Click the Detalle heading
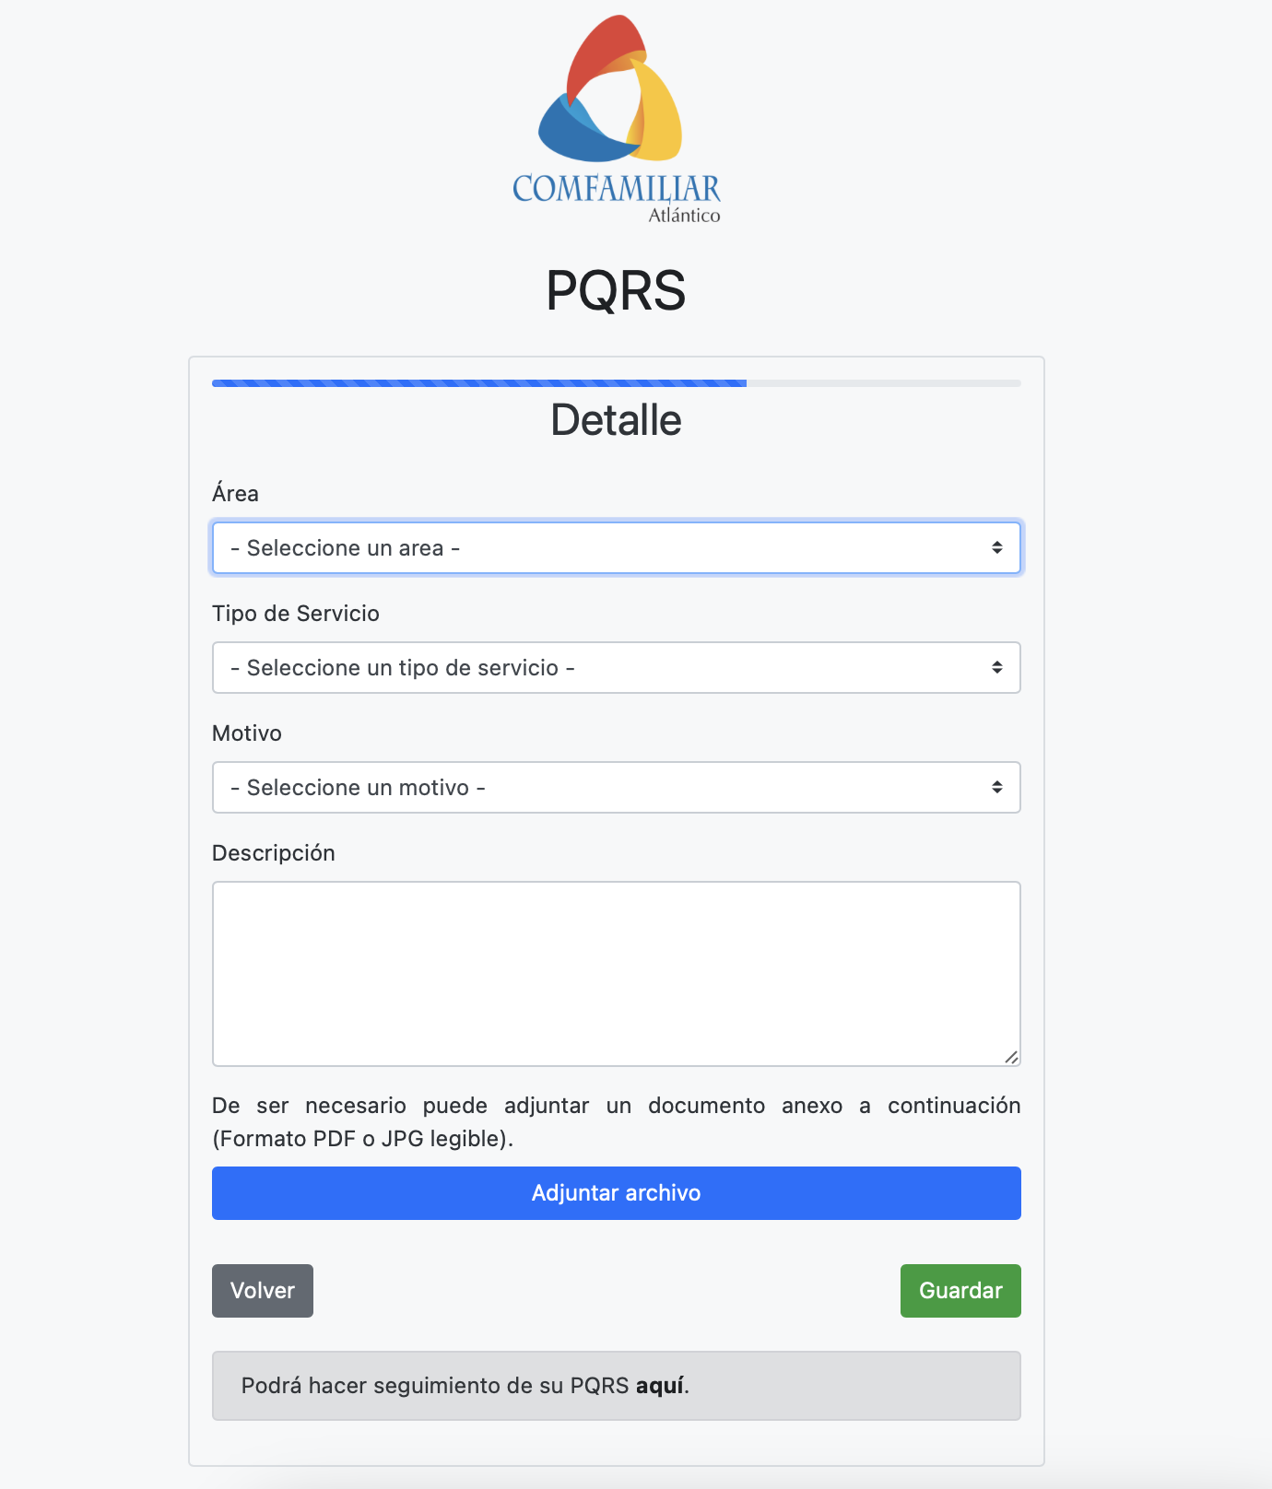 [x=616, y=420]
